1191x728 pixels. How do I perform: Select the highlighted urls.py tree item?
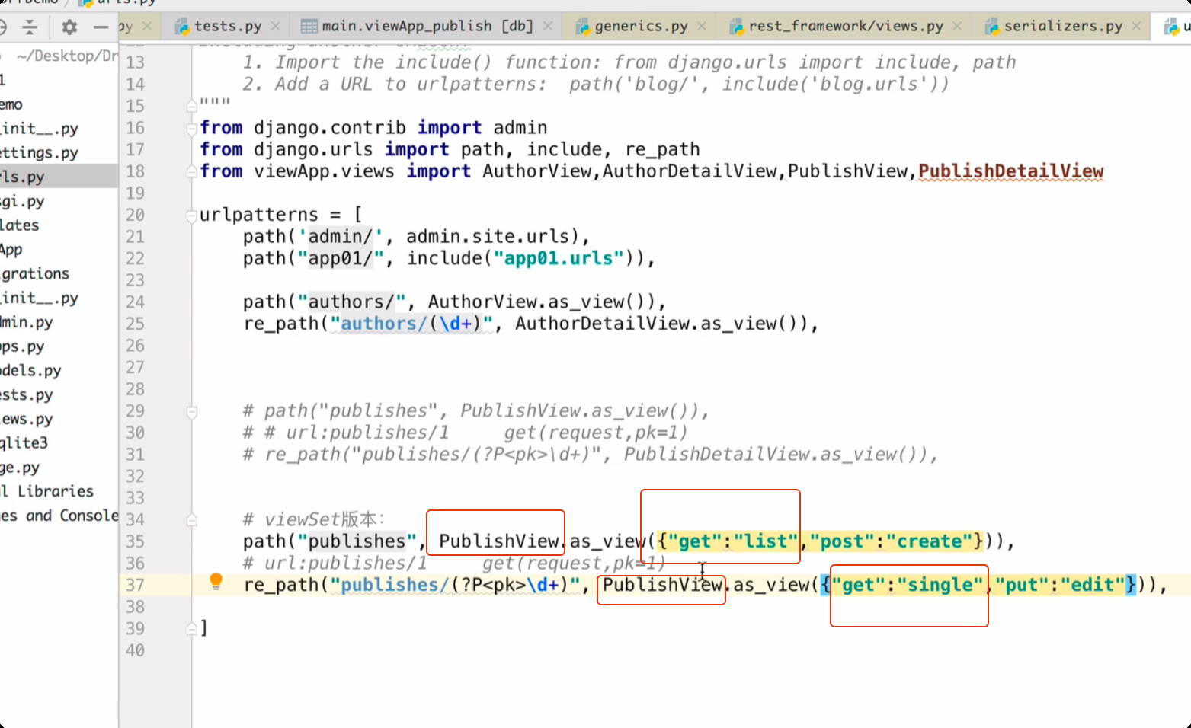tap(59, 177)
